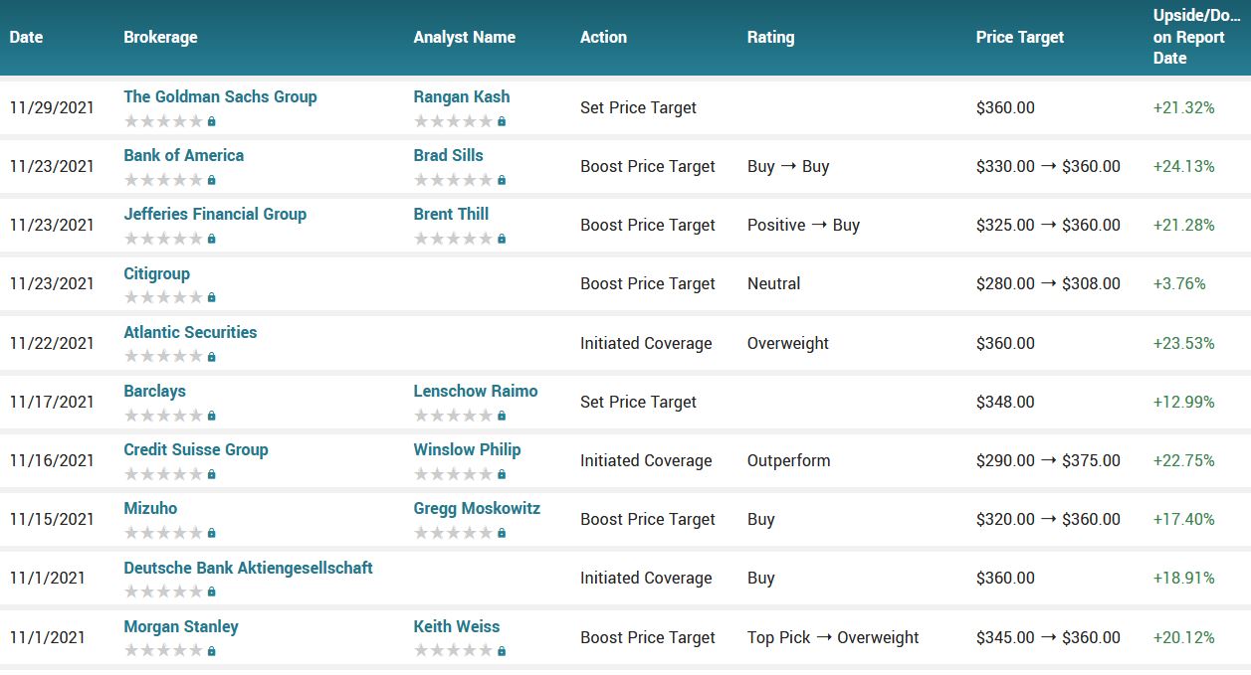The image size is (1251, 675).
Task: Open the Jefferies Financial Group link
Action: click(215, 214)
